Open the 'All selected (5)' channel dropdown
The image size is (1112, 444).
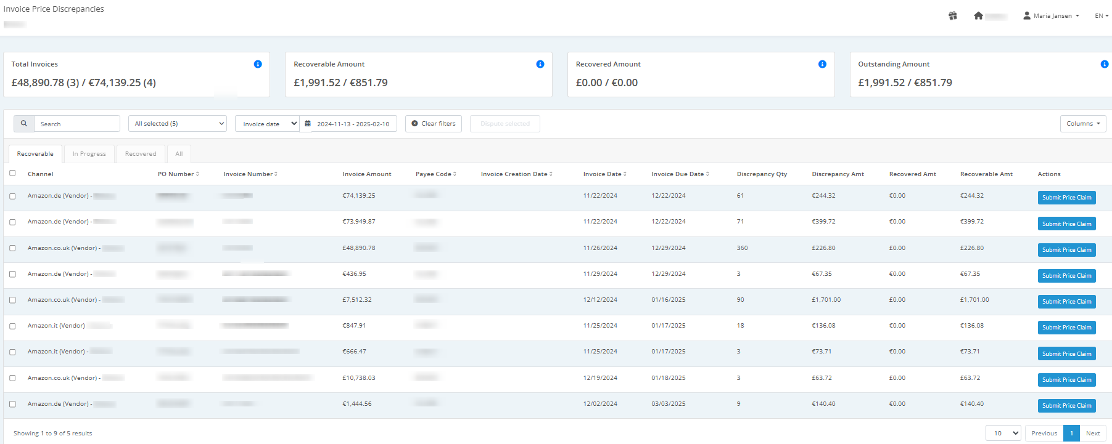178,124
